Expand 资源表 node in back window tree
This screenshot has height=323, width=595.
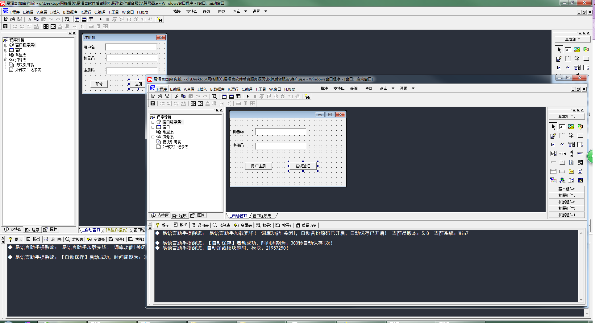pos(6,60)
